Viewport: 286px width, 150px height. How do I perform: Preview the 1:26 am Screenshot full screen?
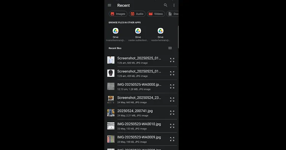pyautogui.click(x=172, y=60)
